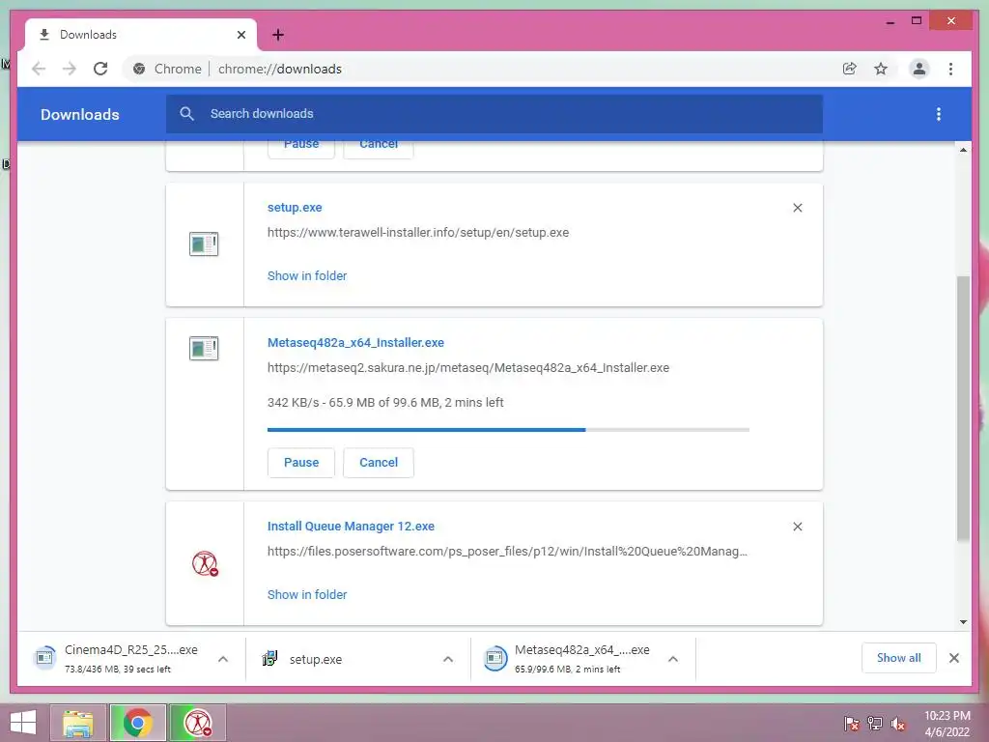
Task: Open a new browser tab
Action: [278, 35]
